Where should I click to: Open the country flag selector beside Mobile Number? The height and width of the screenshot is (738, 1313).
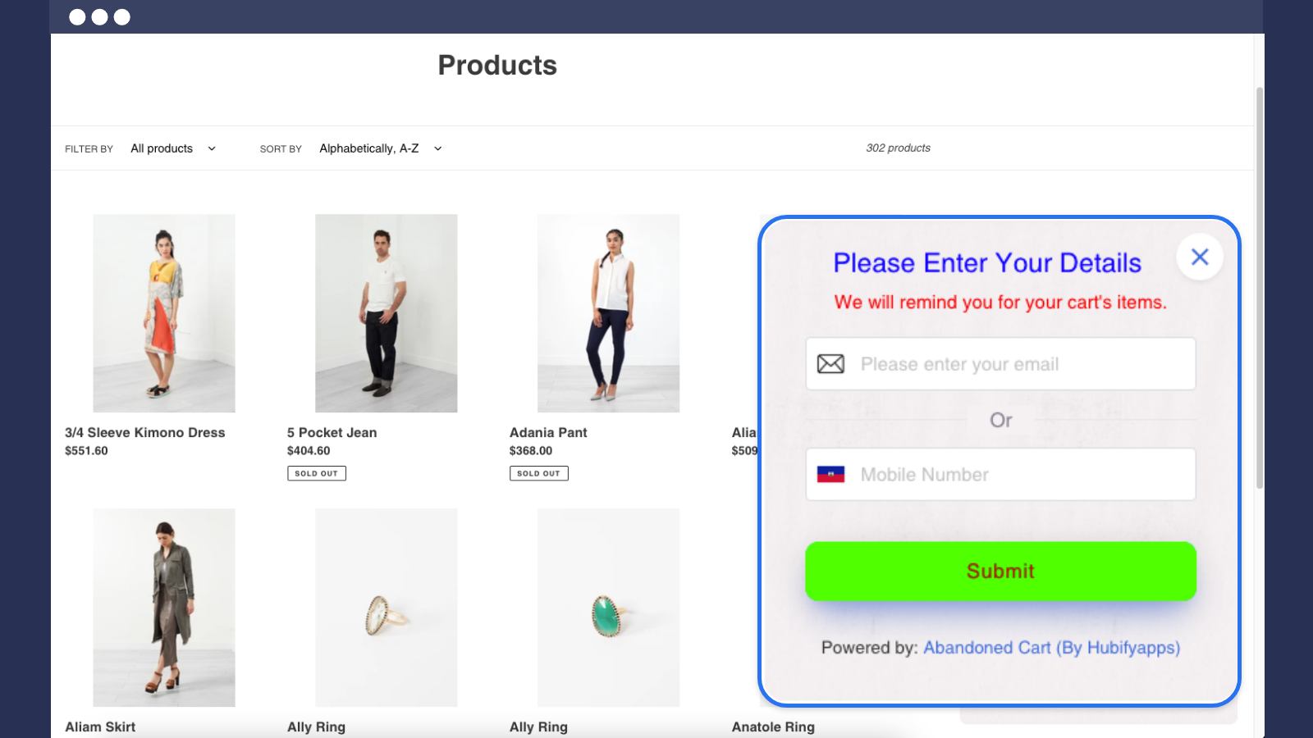pyautogui.click(x=832, y=474)
